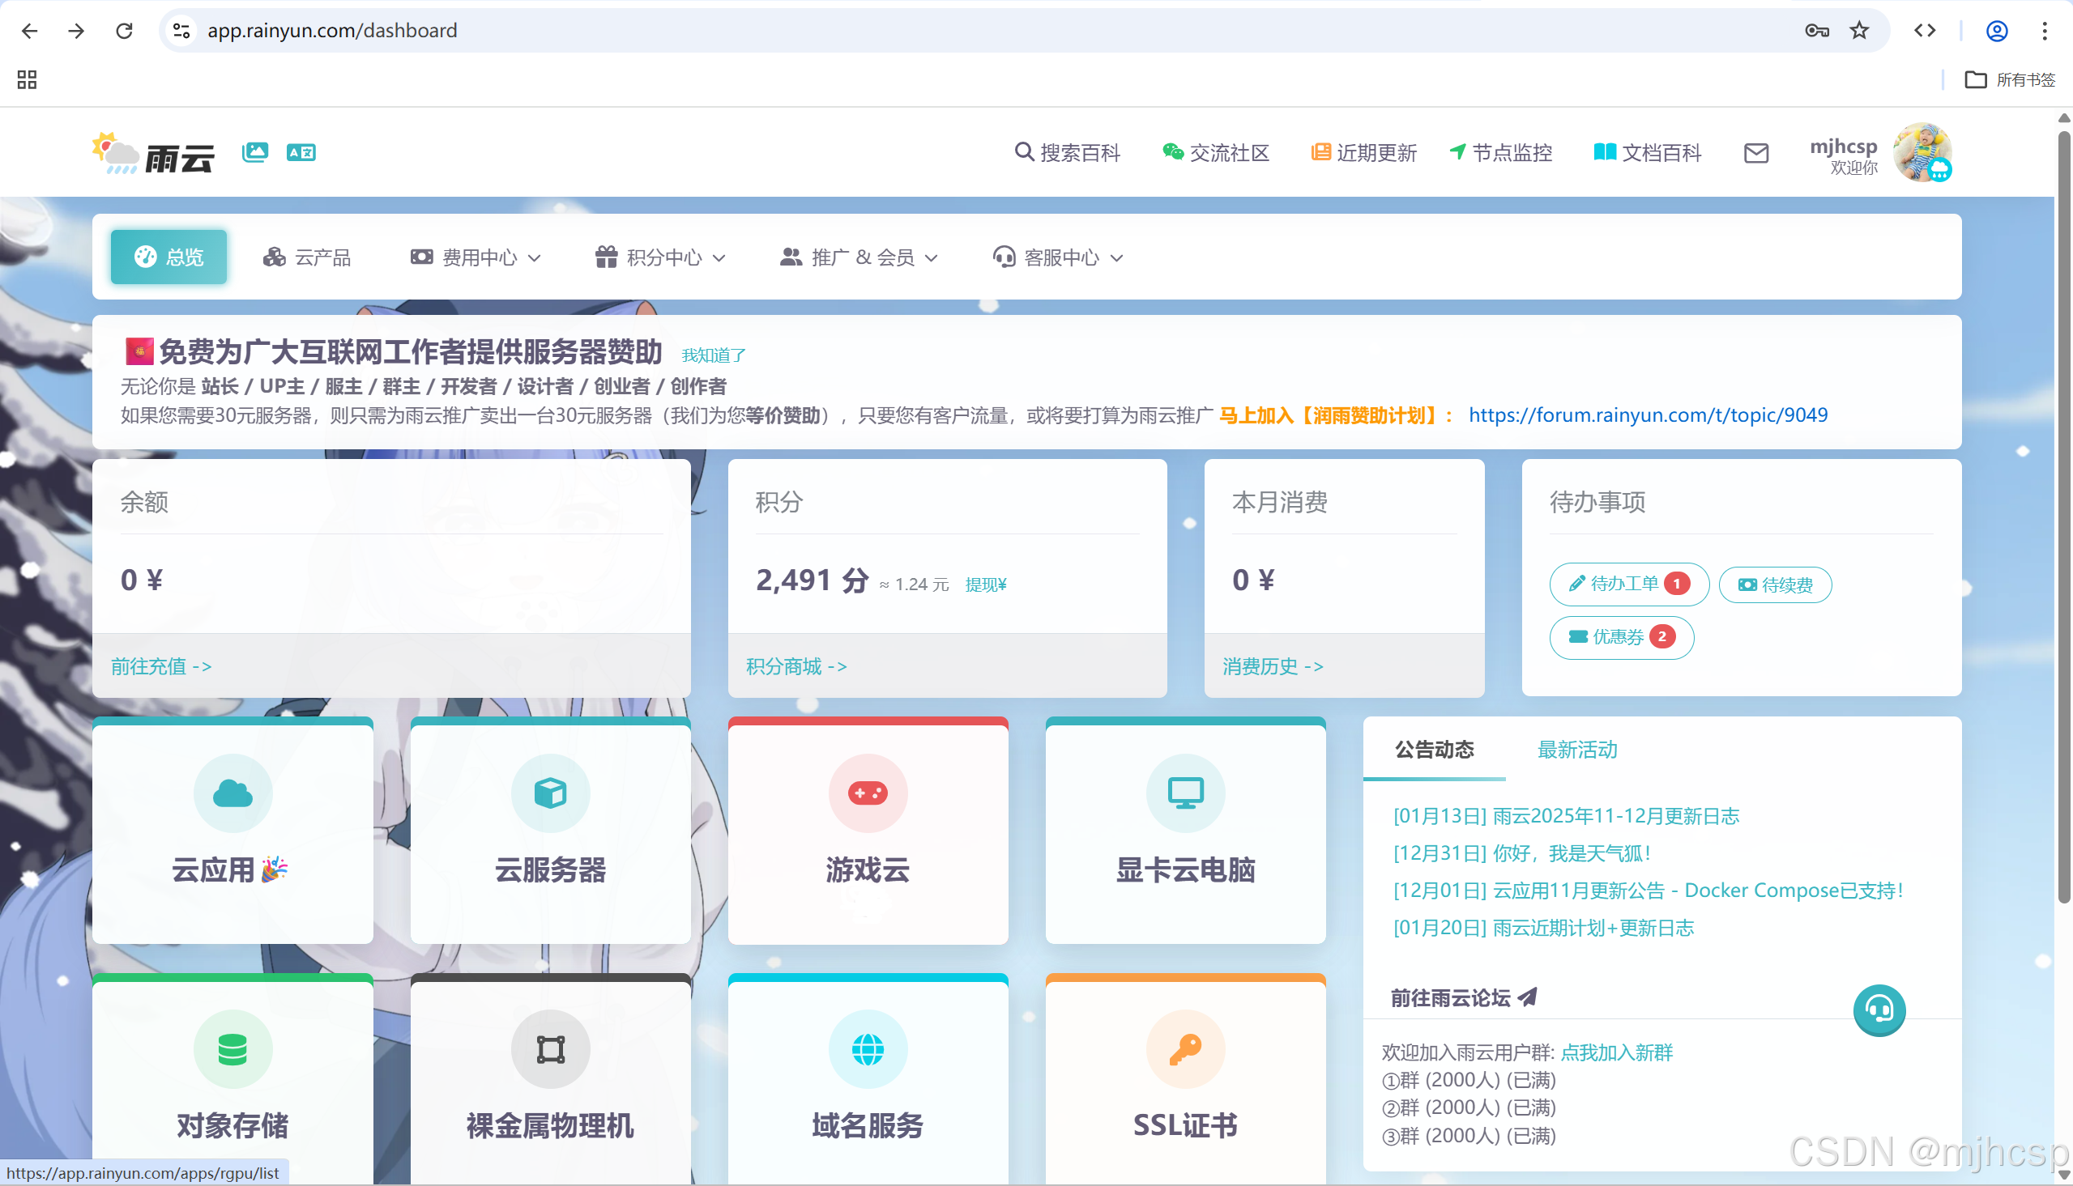Click the game cloud gamepad icon
Viewport: 2073px width, 1186px height.
coord(867,793)
